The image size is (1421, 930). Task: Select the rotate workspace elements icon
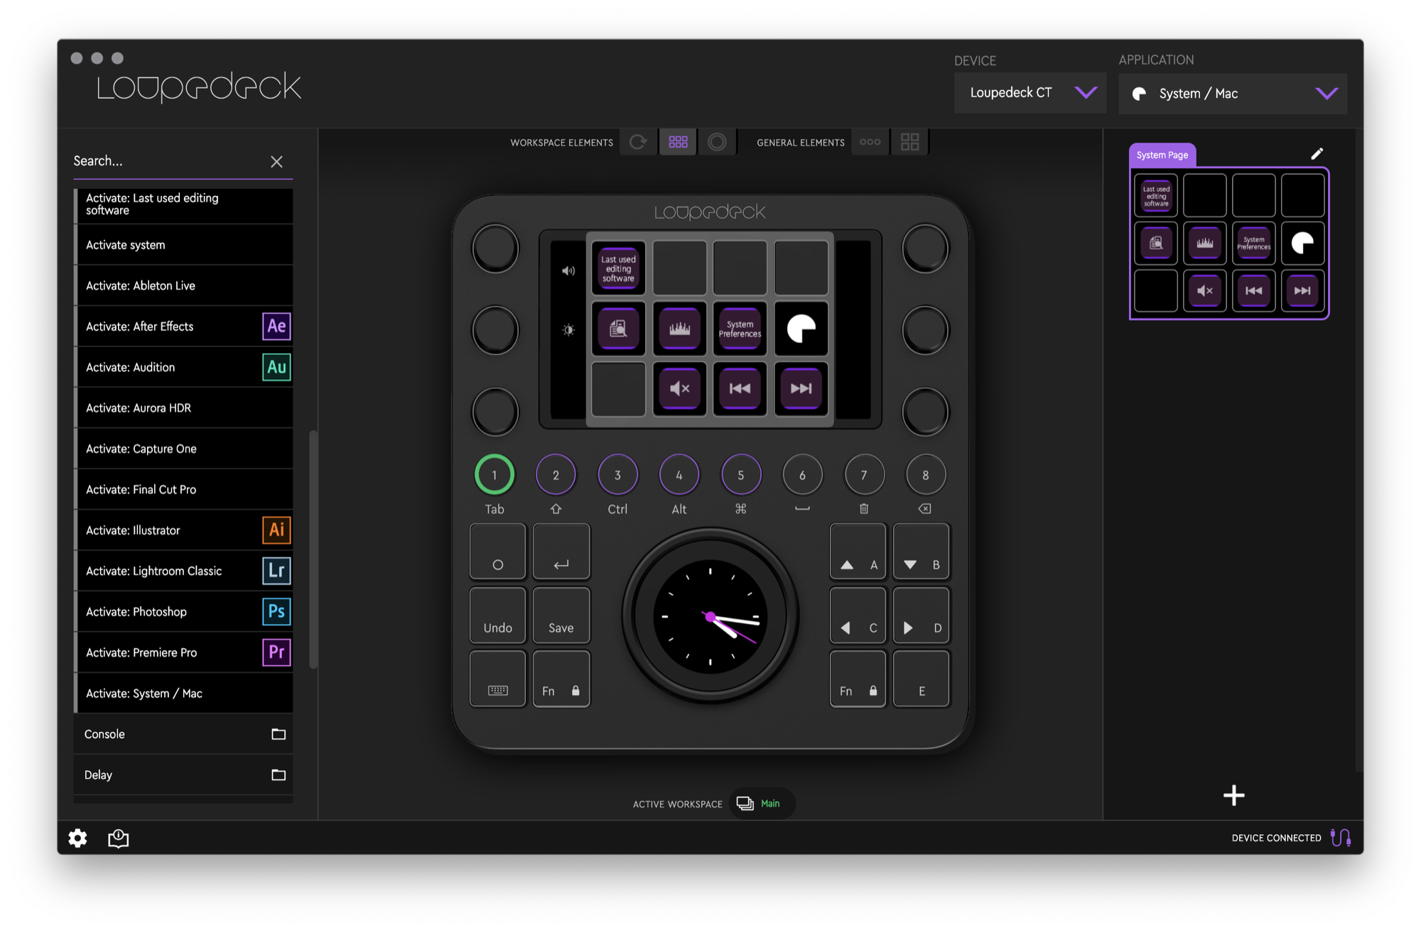click(x=638, y=142)
